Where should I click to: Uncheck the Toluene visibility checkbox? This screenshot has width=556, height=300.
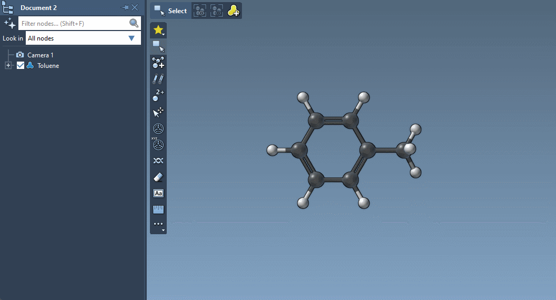pyautogui.click(x=21, y=66)
